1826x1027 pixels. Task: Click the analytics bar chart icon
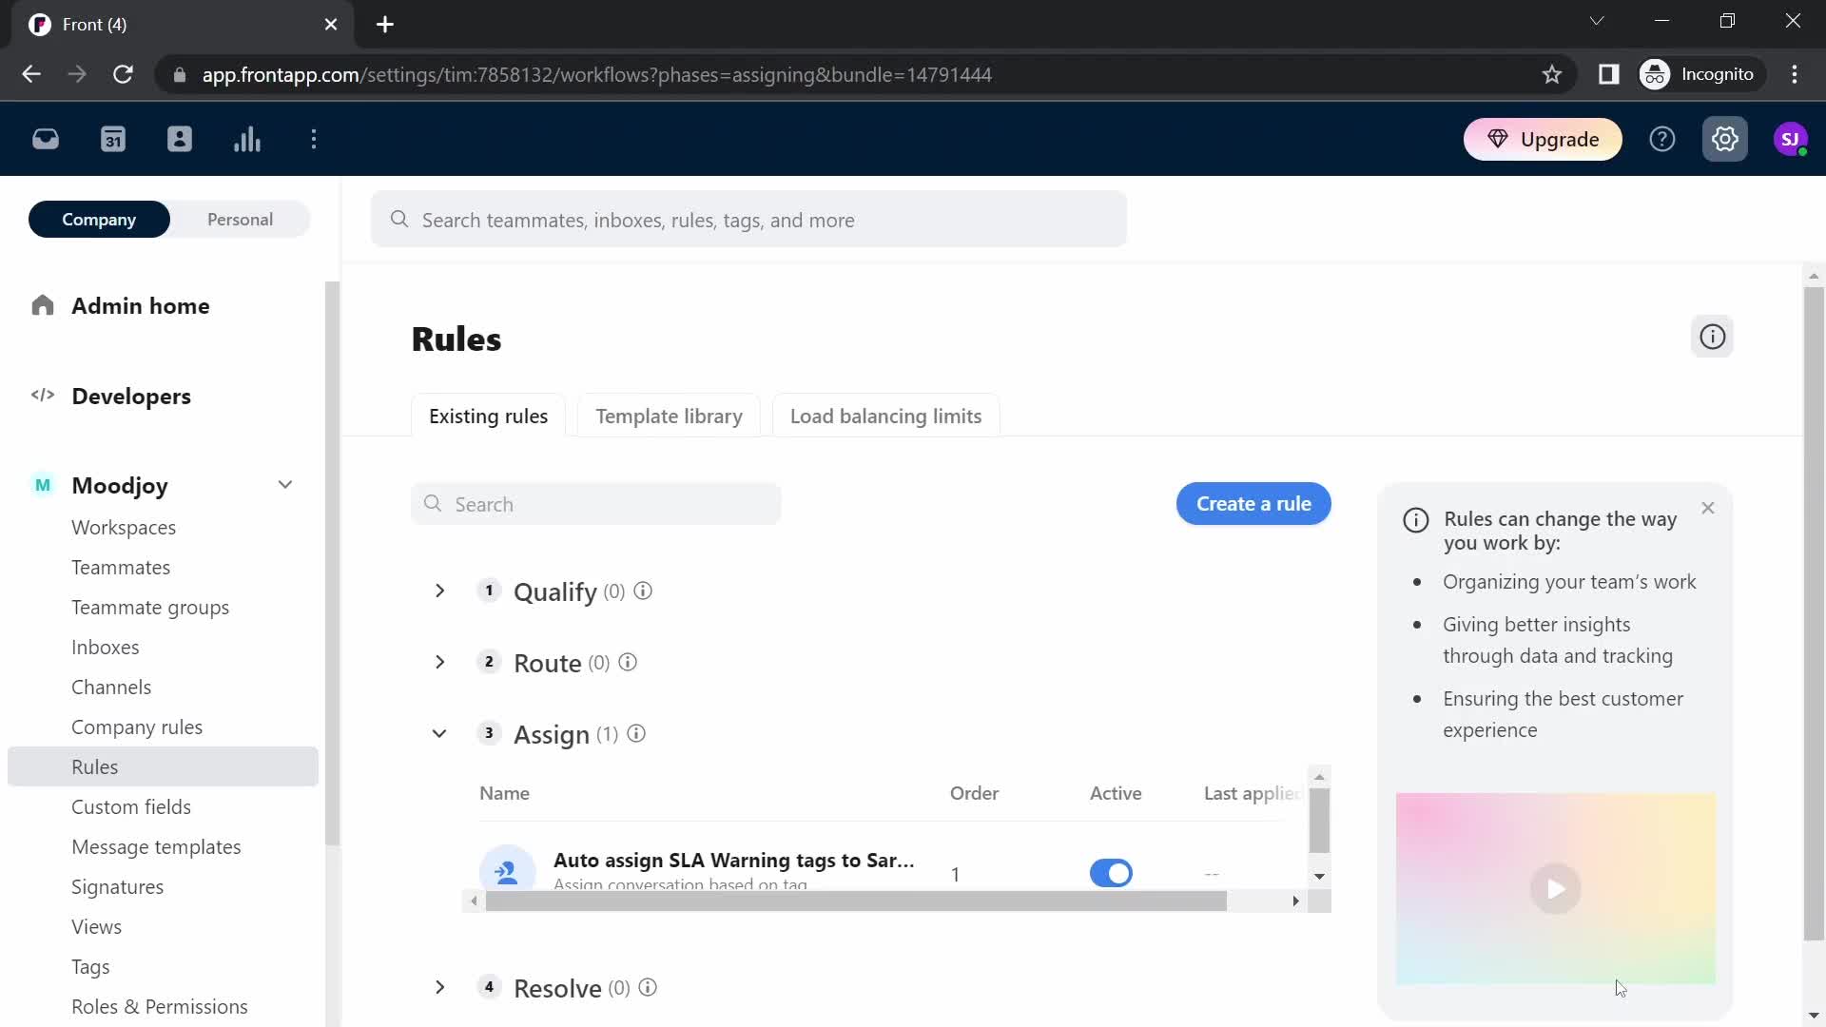click(x=247, y=138)
